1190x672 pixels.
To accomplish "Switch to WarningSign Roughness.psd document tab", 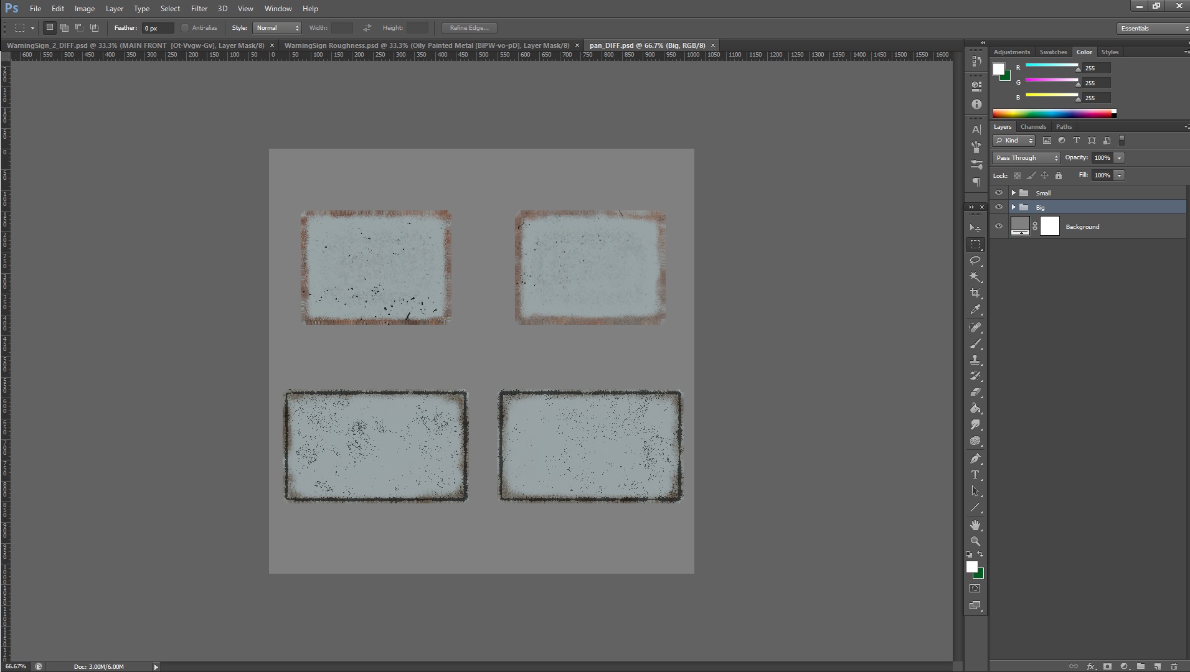I will click(x=427, y=45).
